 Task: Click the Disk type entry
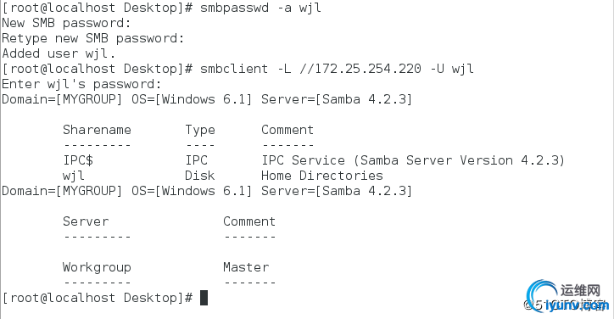(199, 176)
